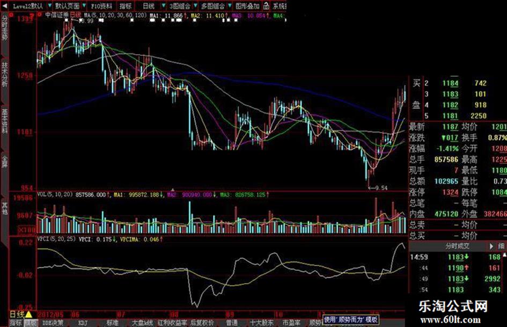Click the 中信证券 stock name label
This screenshot has width=507, height=327.
click(x=56, y=15)
